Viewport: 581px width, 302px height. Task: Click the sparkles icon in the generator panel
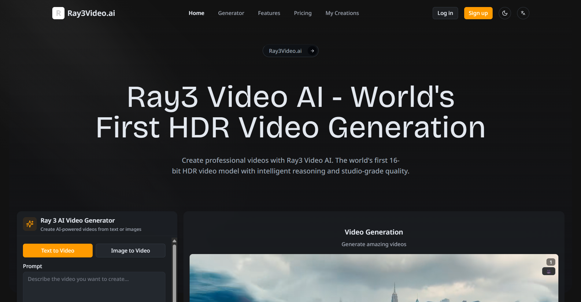(x=30, y=224)
